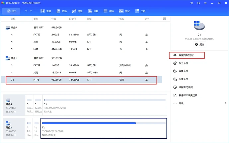This screenshot has height=143, width=229.
Task: Open the 清理 (Clean) toolbar item
Action: (78, 11)
